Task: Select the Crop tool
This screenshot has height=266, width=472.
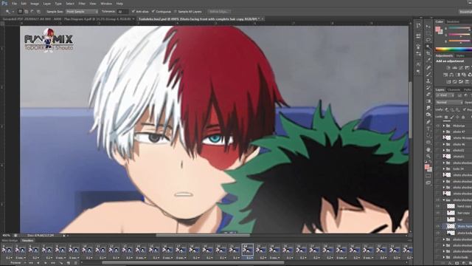Action: click(x=428, y=53)
